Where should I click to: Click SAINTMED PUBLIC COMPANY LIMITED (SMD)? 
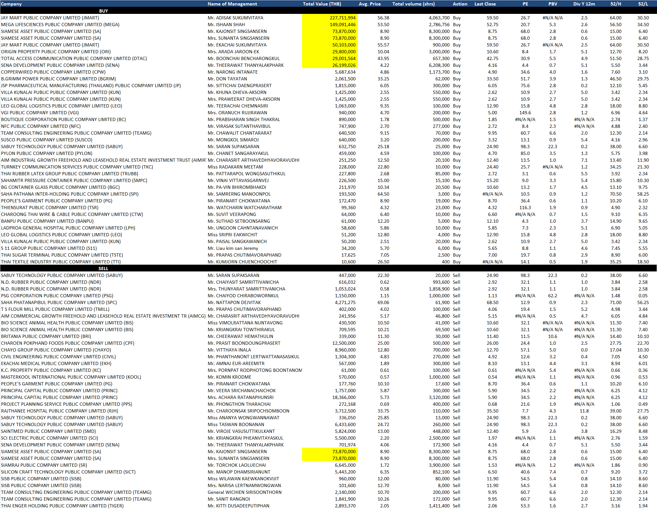(48, 431)
